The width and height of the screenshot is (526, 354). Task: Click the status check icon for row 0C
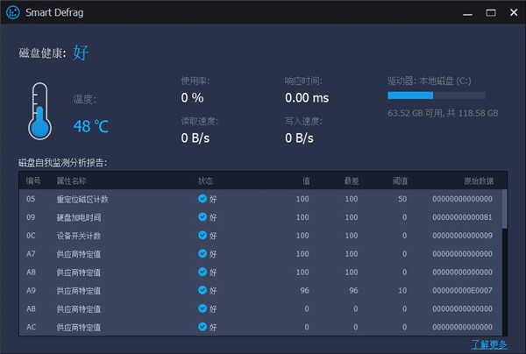click(x=203, y=236)
